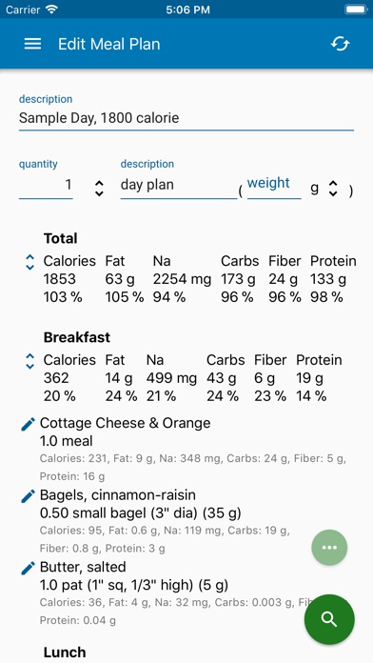The width and height of the screenshot is (373, 663).
Task: Tap the sync refresh icon
Action: [x=340, y=44]
